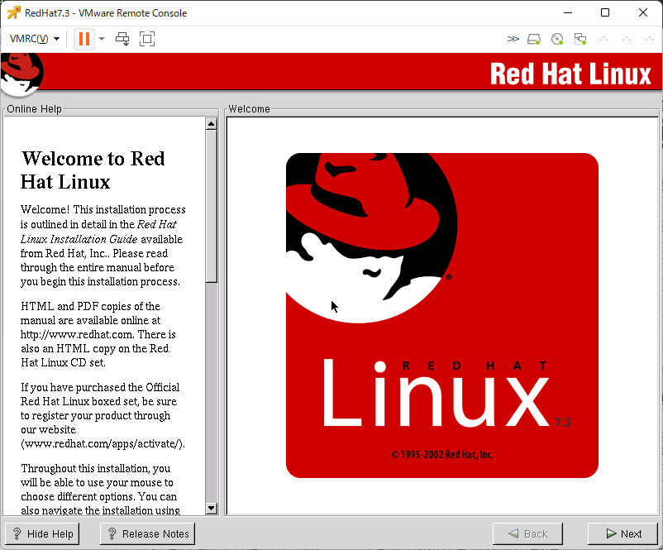The width and height of the screenshot is (663, 550).
Task: Click the second greyed-out device icon
Action: [627, 40]
